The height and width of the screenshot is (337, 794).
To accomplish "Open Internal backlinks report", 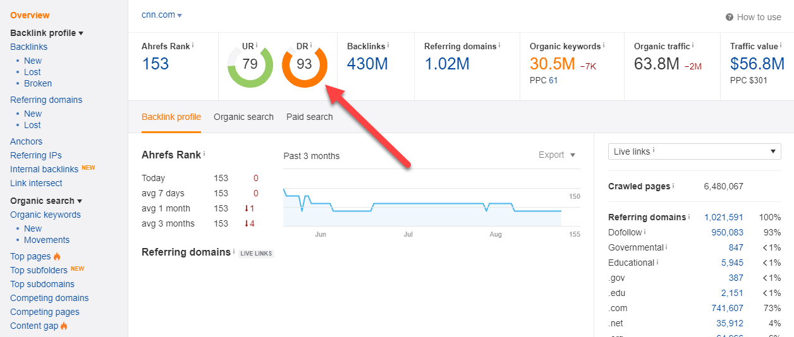I will (x=44, y=169).
